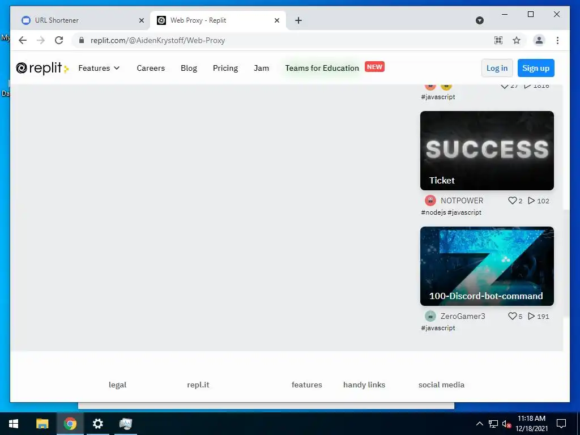Show hidden system tray icons
The height and width of the screenshot is (435, 580).
click(x=479, y=424)
